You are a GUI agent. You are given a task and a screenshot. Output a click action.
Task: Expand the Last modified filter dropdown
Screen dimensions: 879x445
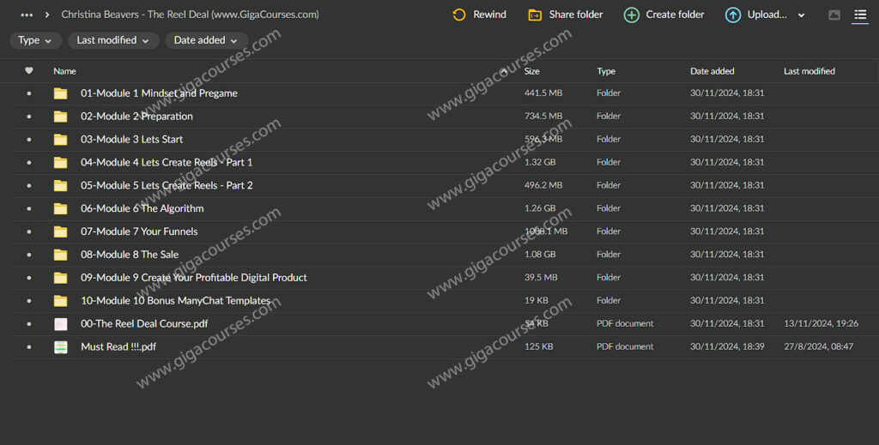[112, 40]
